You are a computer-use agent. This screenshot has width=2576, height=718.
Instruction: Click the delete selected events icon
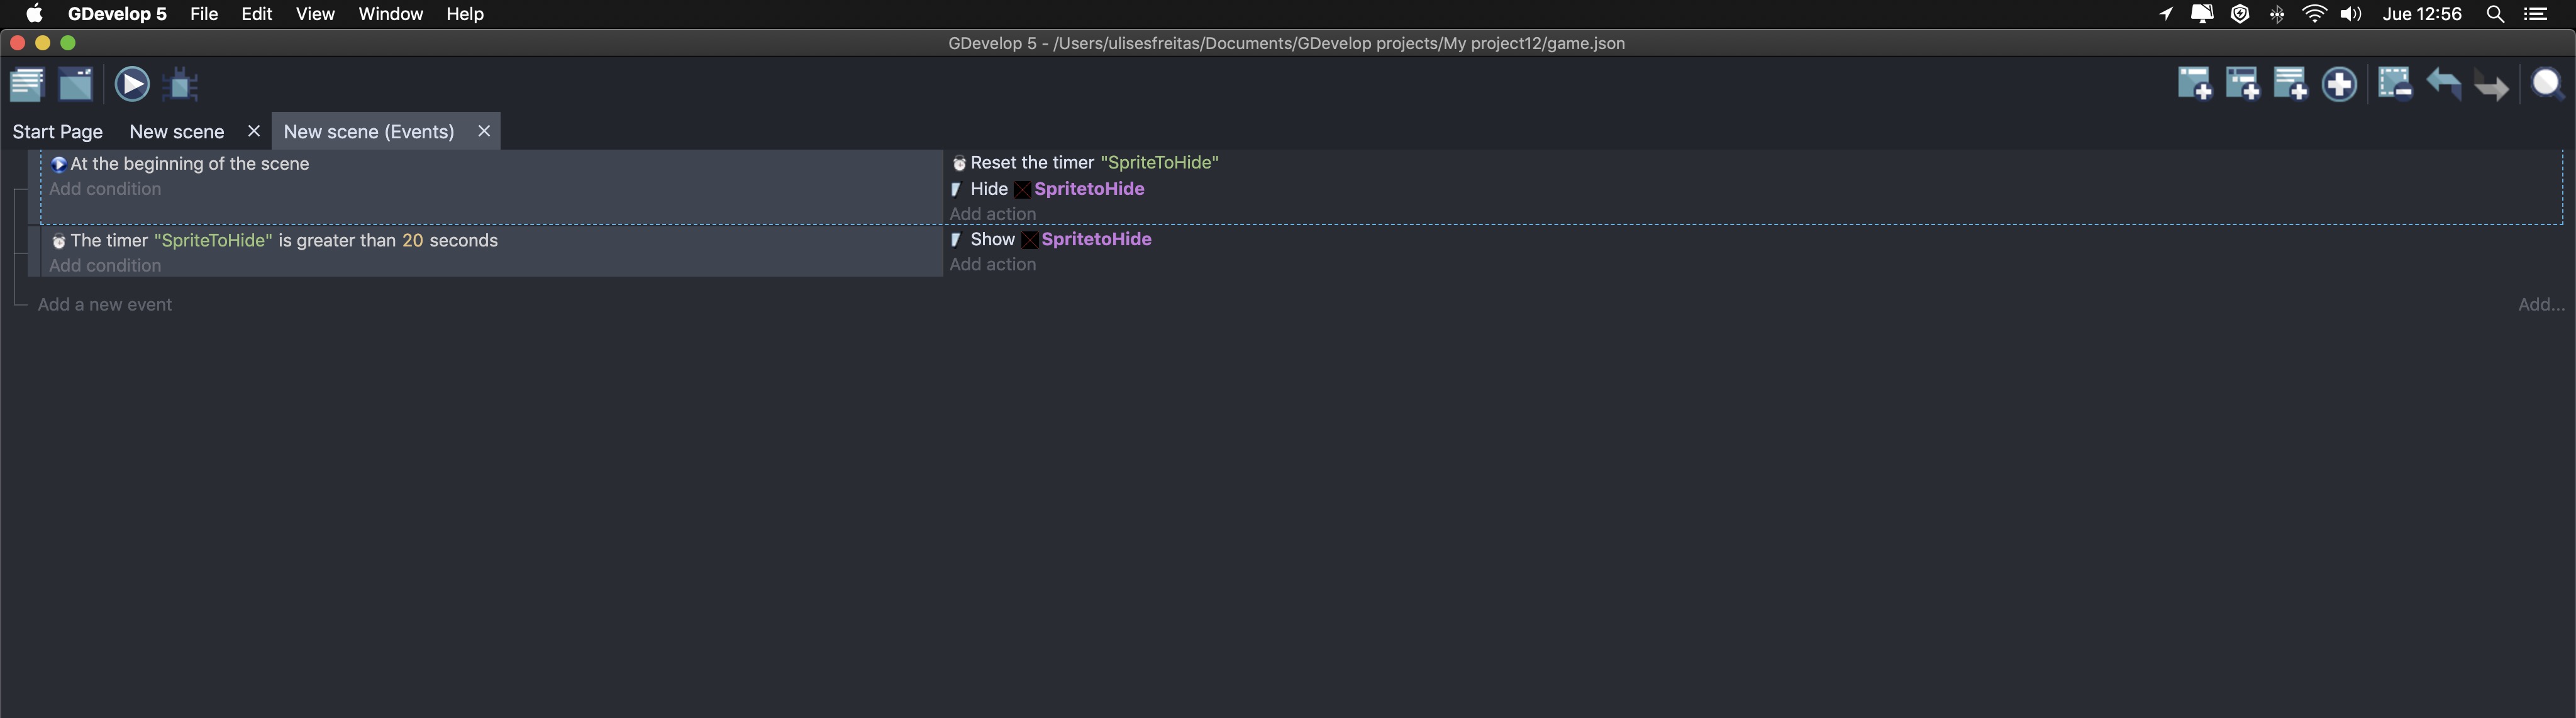pos(2395,85)
